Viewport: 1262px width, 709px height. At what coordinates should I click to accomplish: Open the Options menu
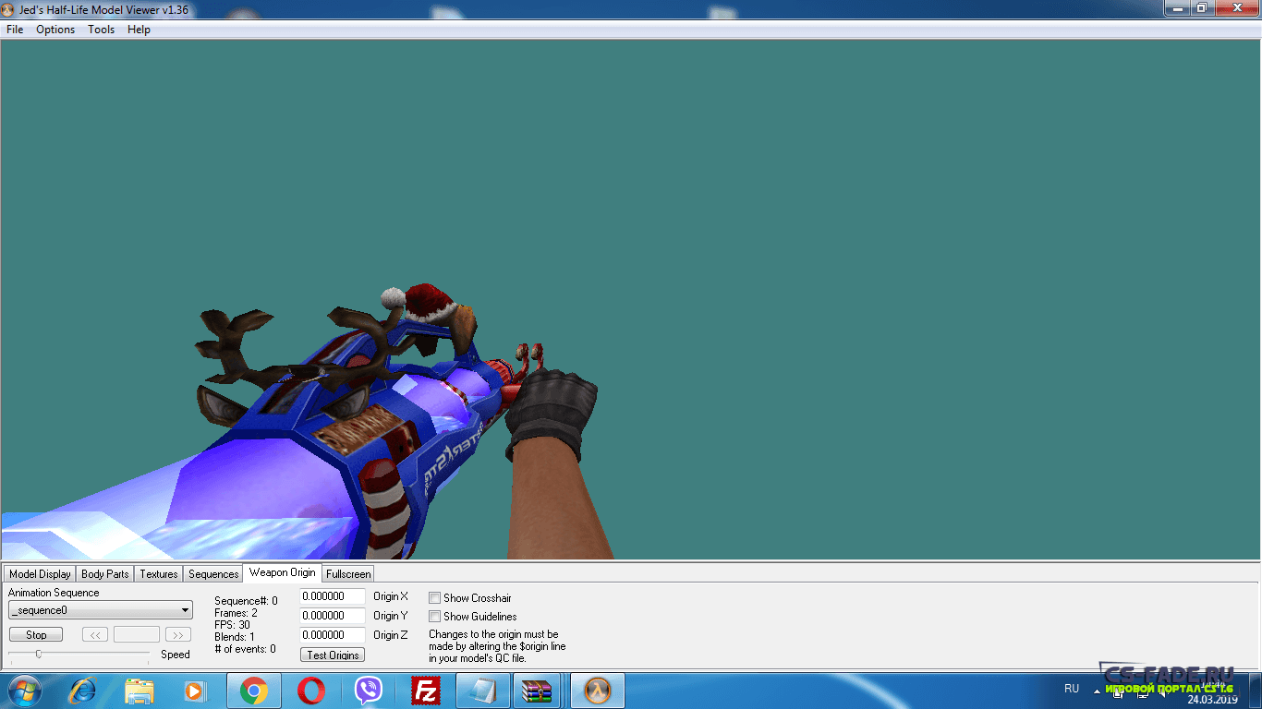pos(55,30)
